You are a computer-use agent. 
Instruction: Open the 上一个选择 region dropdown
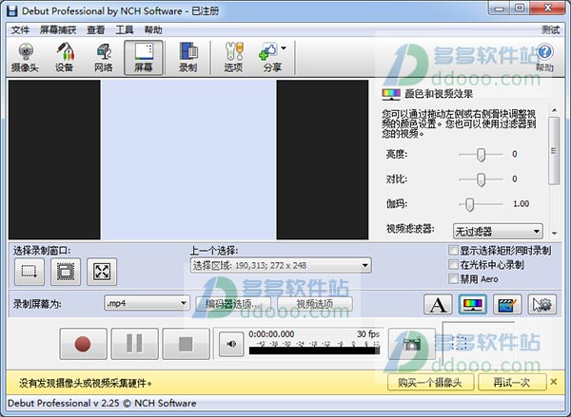coord(281,265)
